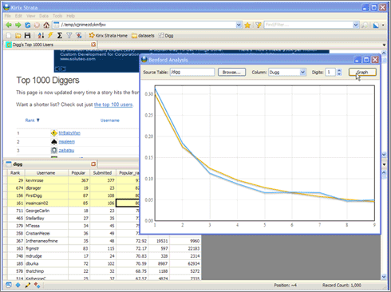Apply quick filter with the funnel lightning icon
This screenshot has height=292, width=391.
[x=258, y=25]
